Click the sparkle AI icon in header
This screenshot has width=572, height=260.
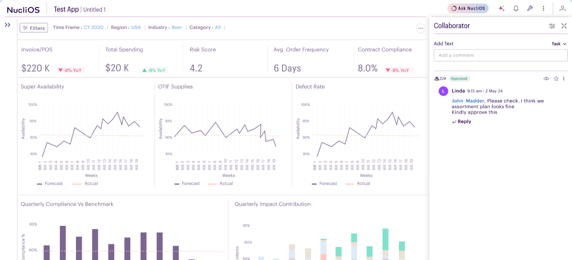(x=502, y=8)
